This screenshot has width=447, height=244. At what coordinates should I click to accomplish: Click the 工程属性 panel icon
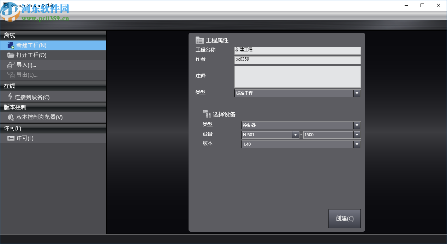tap(199, 40)
